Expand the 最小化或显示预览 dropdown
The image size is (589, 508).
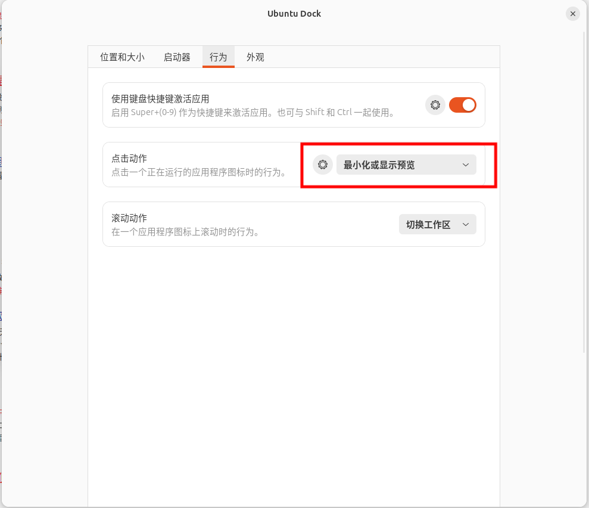coord(406,165)
